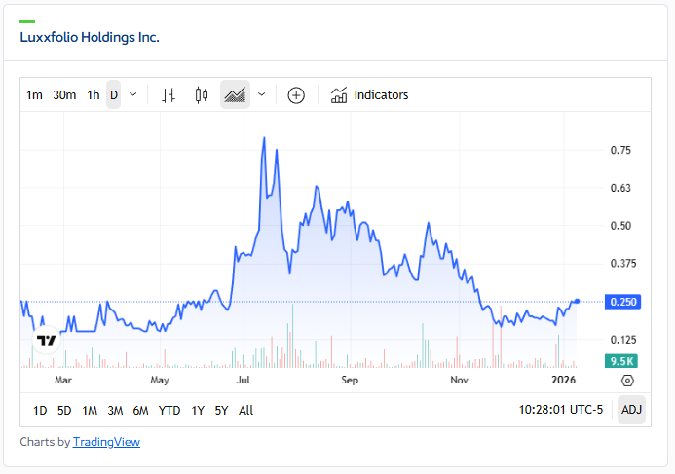
Task: Set the range to 5D
Action: pyautogui.click(x=64, y=411)
